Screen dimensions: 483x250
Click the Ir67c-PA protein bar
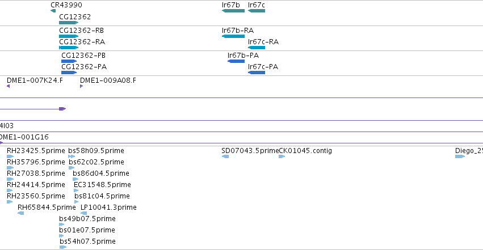257,73
